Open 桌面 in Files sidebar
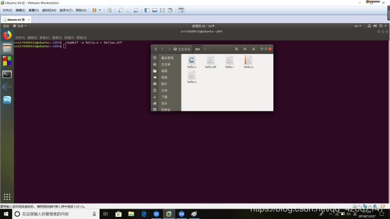Viewport: 390px width, 219px height. coord(166,71)
